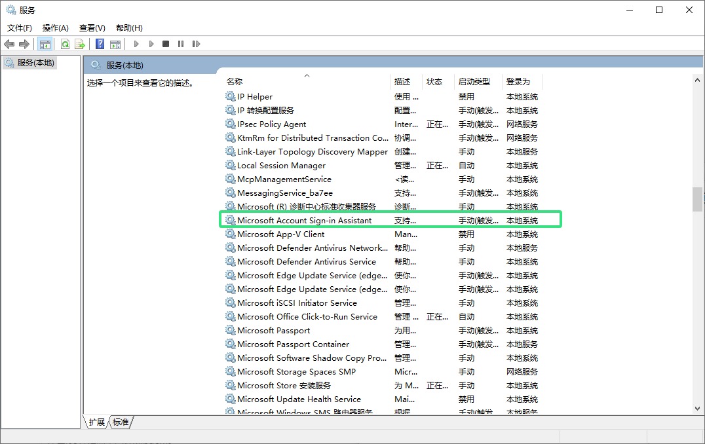The width and height of the screenshot is (705, 444).
Task: Maximize the 服务 window
Action: coord(659,10)
